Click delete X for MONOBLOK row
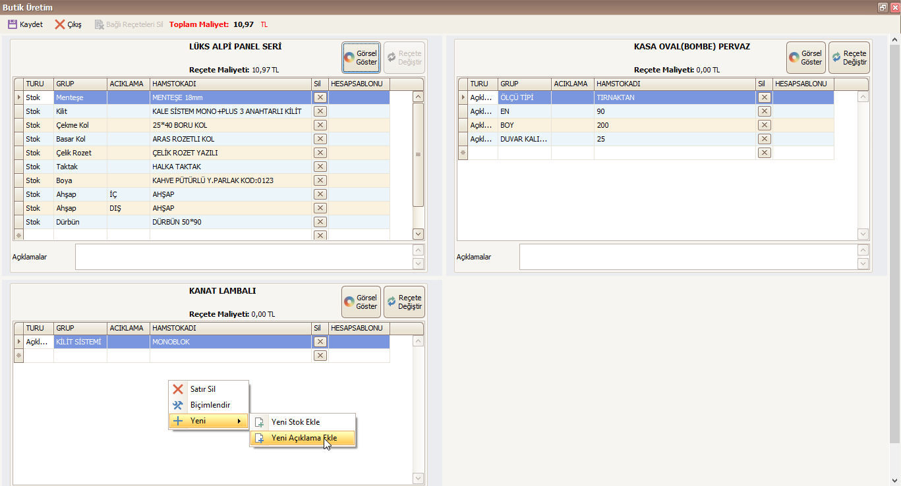901x486 pixels. point(320,342)
